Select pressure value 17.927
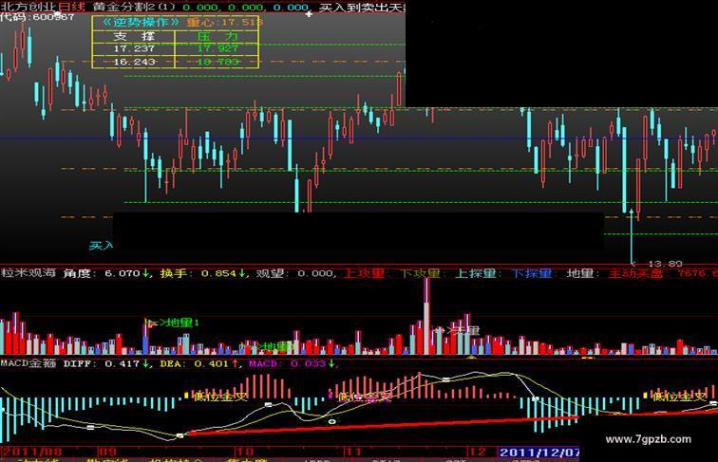Screen dimensions: 718x462 coord(217,48)
